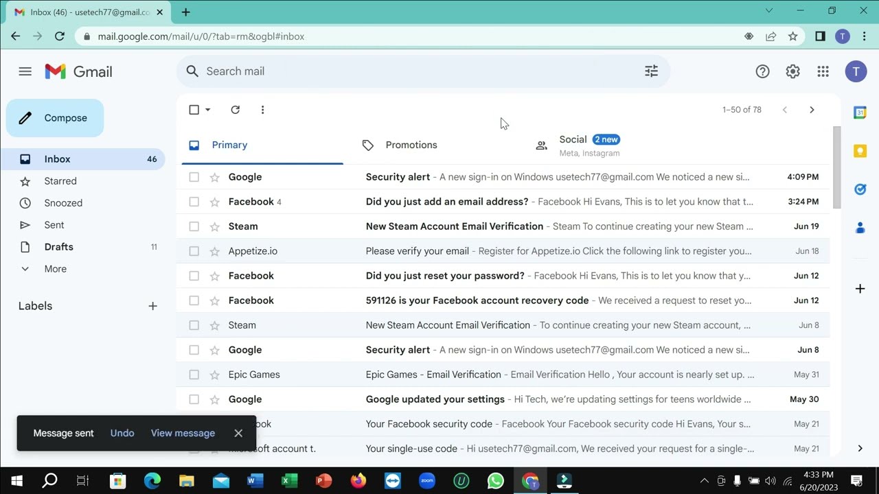Go back in browser
The width and height of the screenshot is (879, 494).
click(16, 36)
